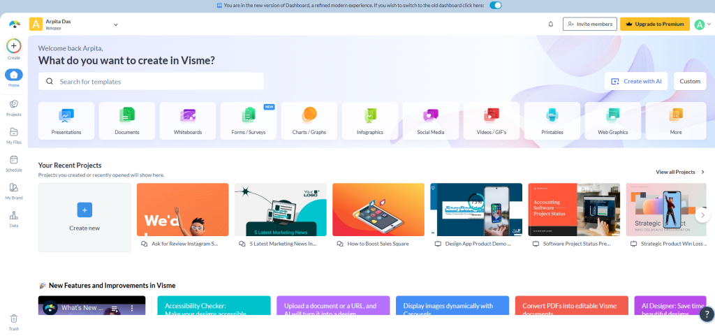Open Accessibility Checker feature card

(x=214, y=305)
